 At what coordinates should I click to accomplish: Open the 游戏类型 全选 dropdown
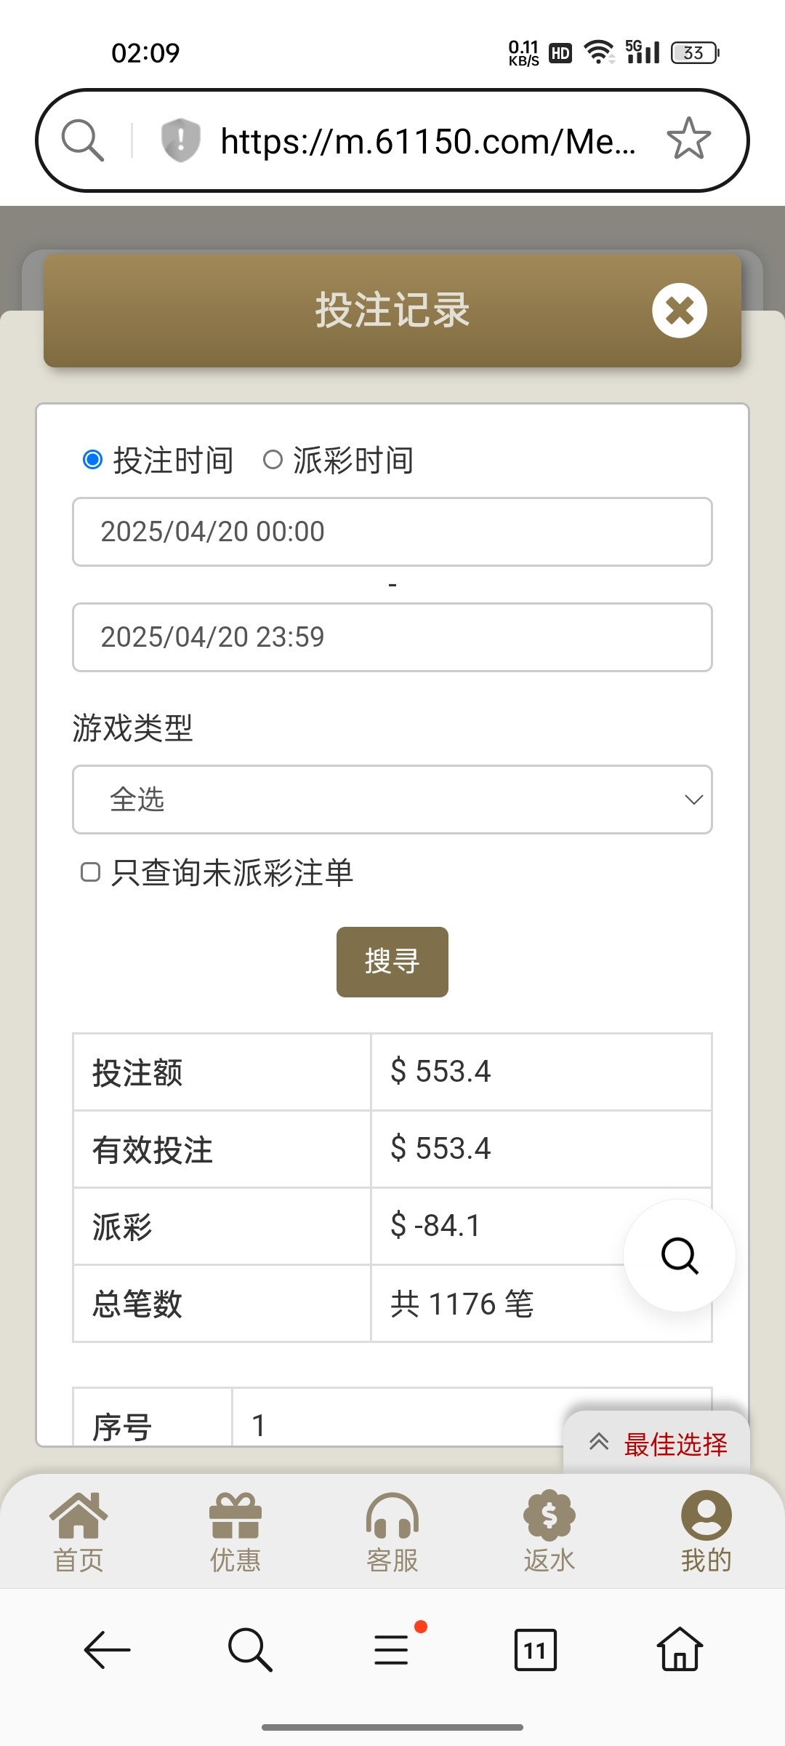pyautogui.click(x=392, y=800)
